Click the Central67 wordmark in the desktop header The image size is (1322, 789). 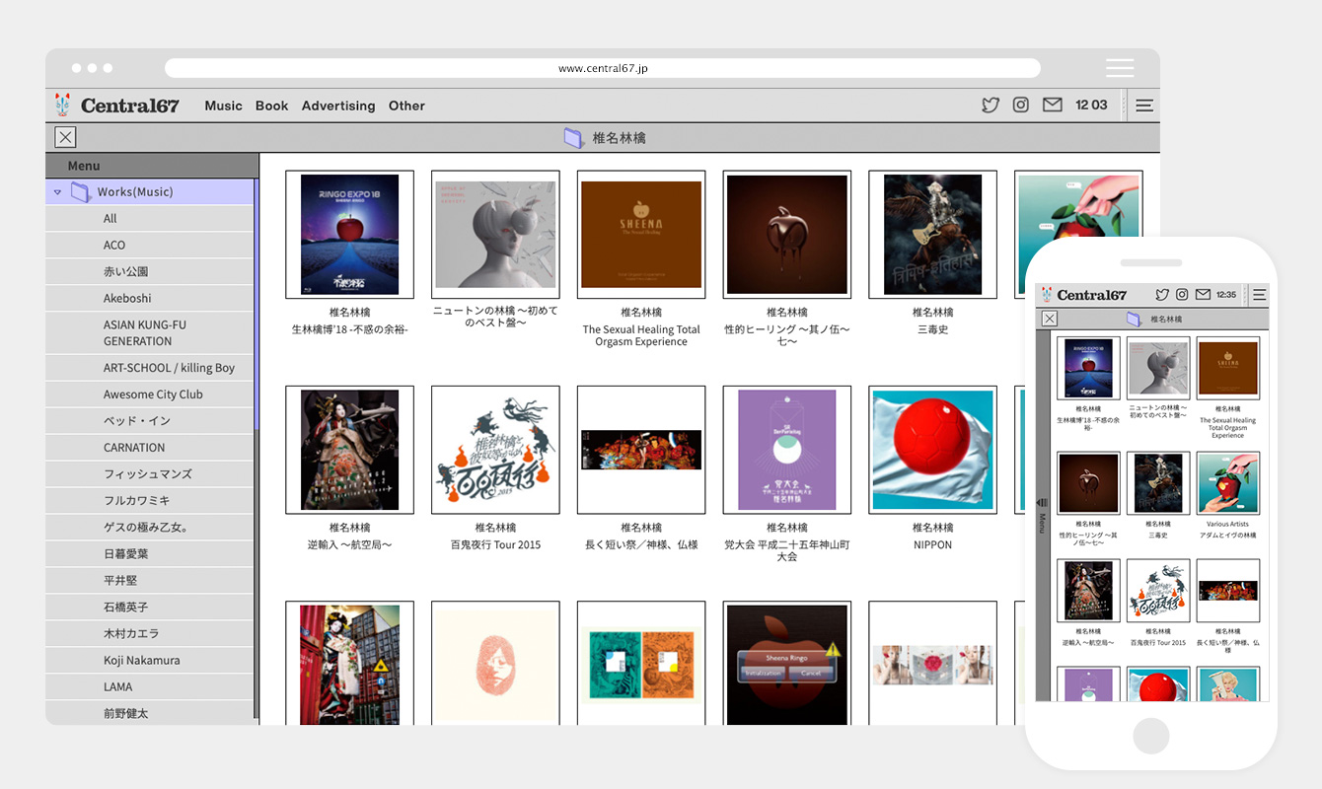pyautogui.click(x=130, y=106)
